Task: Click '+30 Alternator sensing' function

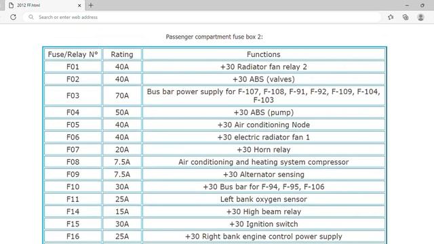Action: tap(264, 174)
